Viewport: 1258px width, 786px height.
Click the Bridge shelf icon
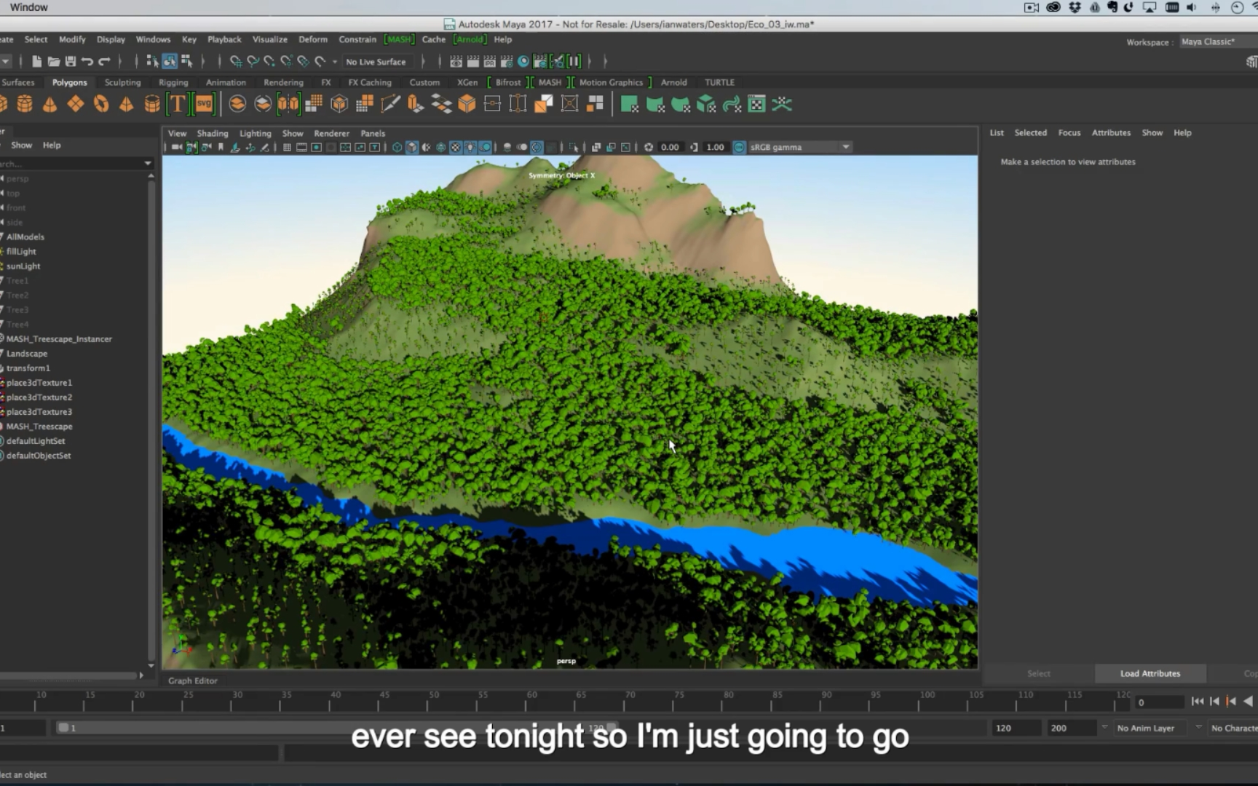pos(441,104)
